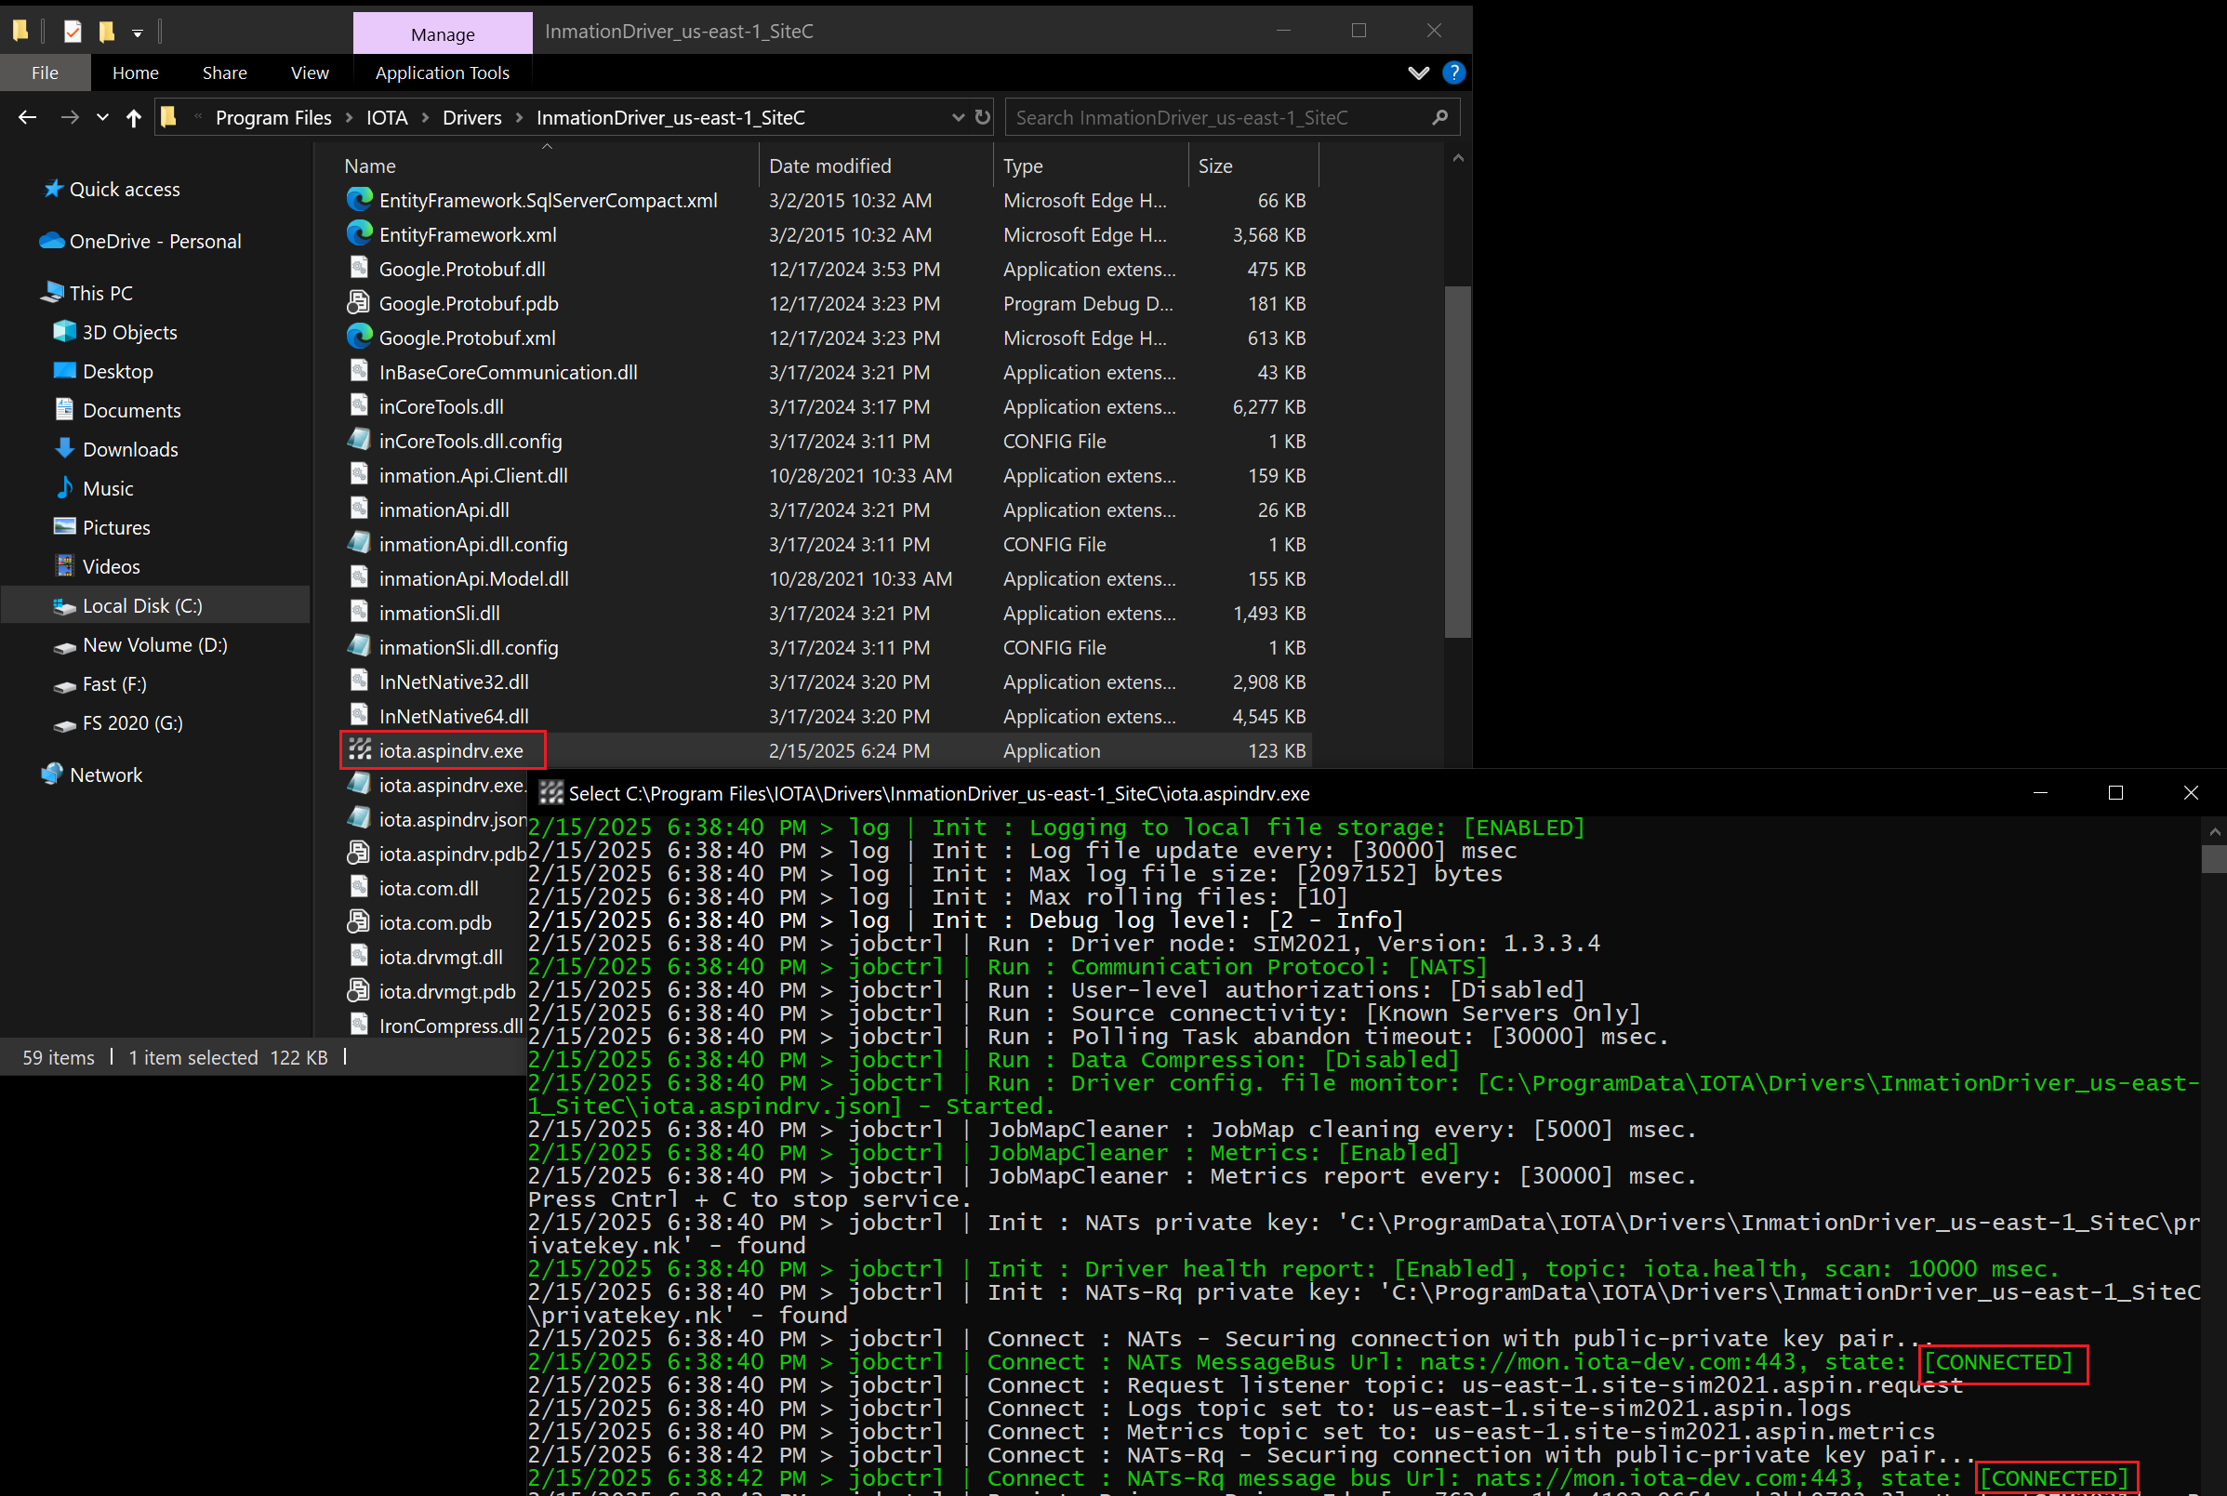The image size is (2227, 1496).
Task: Open the Quick Access Toolbar dropdown
Action: pyautogui.click(x=138, y=33)
